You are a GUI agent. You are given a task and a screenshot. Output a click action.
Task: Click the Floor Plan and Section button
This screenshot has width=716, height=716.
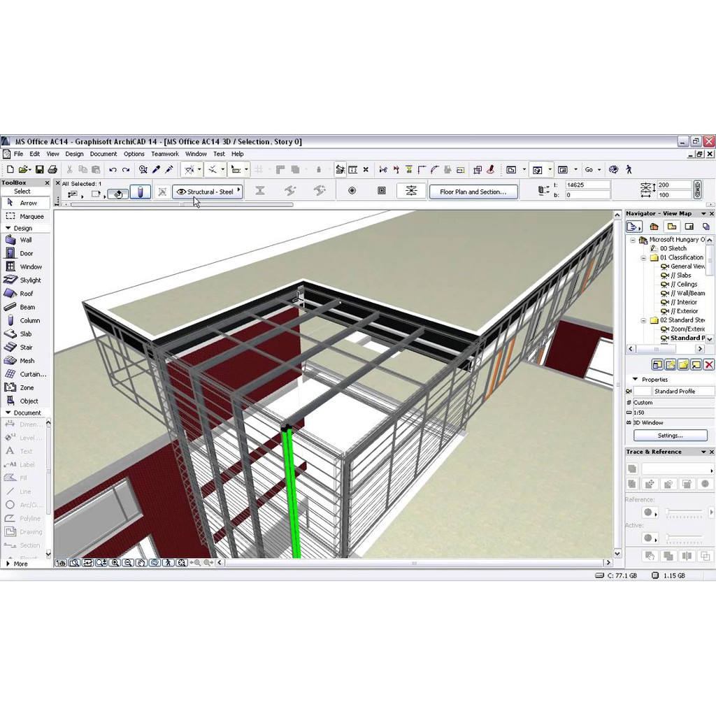point(474,191)
